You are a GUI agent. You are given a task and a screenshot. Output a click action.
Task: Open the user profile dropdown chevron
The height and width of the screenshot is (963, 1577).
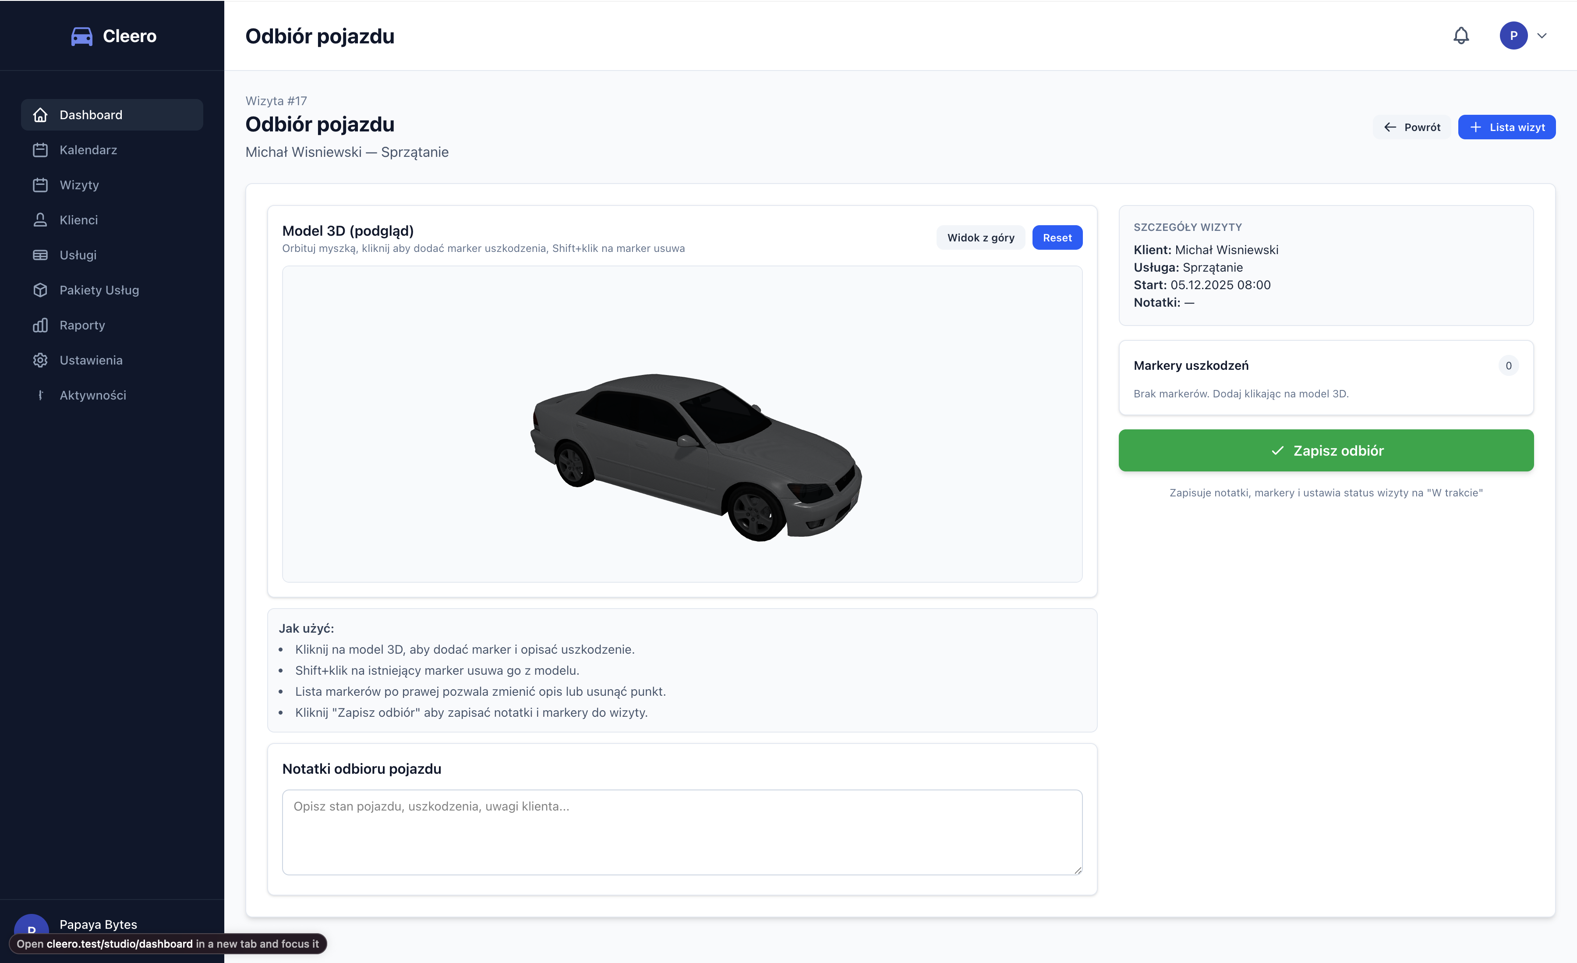click(x=1542, y=36)
